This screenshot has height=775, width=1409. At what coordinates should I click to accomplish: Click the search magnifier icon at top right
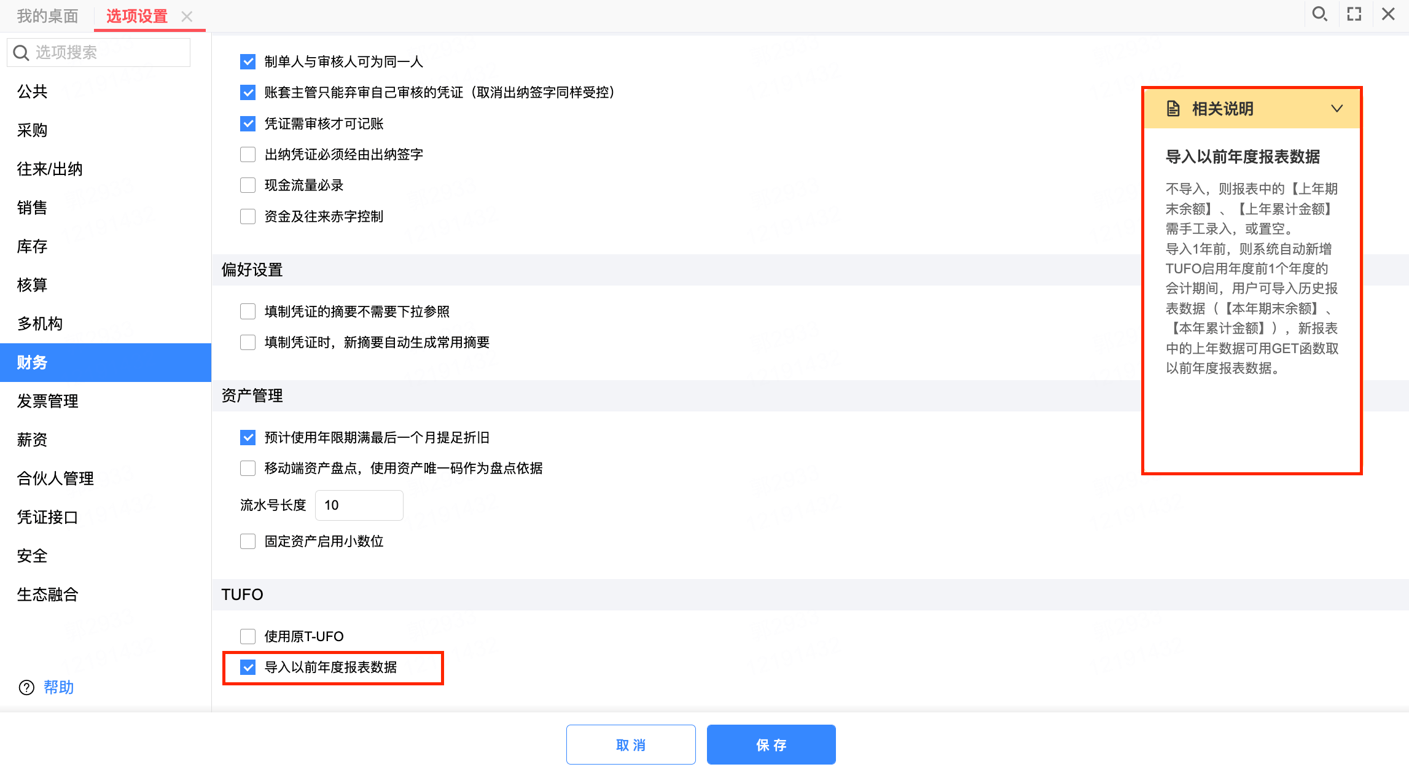1319,14
